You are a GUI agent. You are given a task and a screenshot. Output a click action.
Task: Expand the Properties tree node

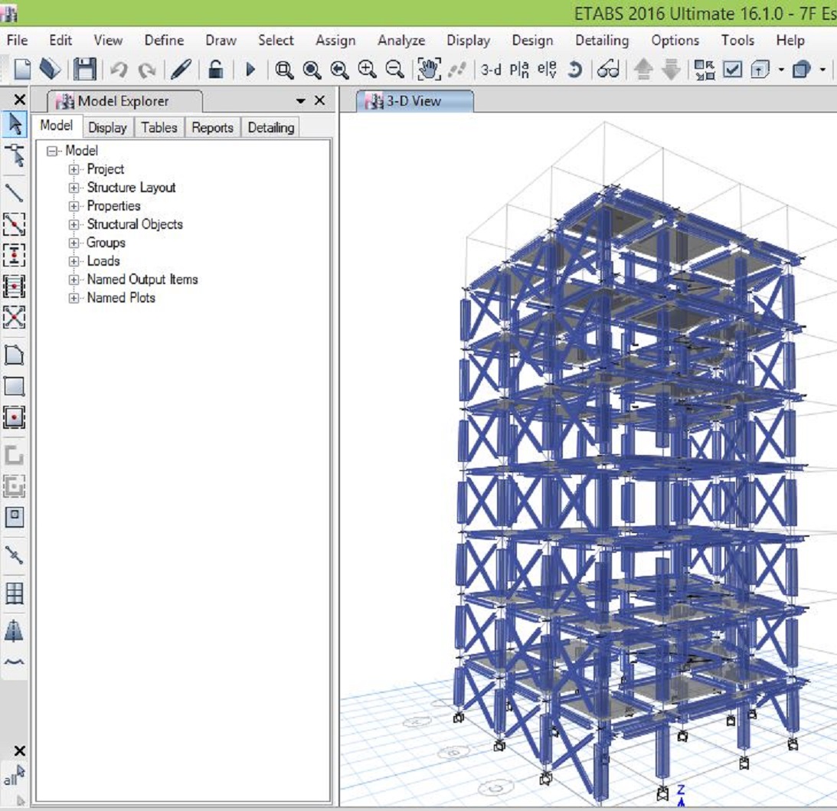(74, 206)
